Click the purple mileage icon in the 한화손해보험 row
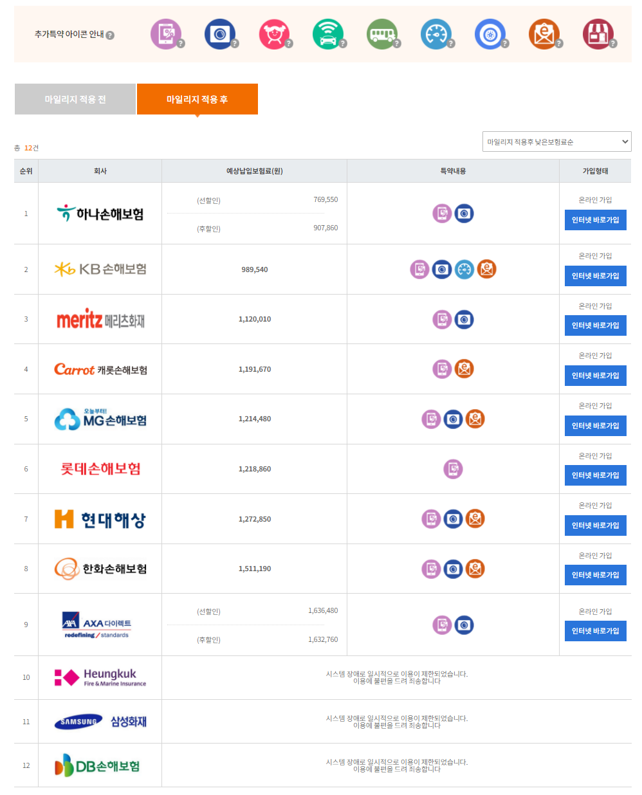Image resolution: width=642 pixels, height=795 pixels. 431,569
